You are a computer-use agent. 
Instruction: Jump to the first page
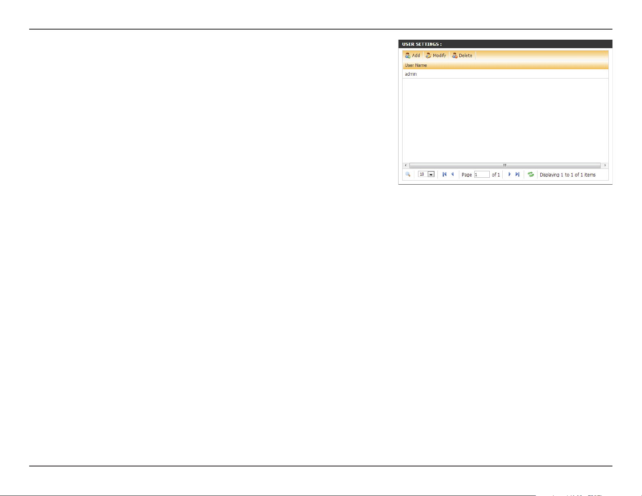[x=444, y=175]
